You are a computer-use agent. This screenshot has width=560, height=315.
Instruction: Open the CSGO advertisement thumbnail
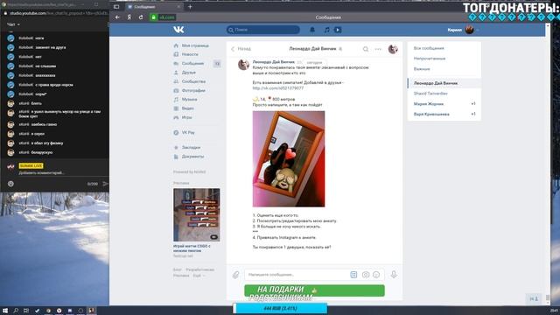click(x=196, y=215)
